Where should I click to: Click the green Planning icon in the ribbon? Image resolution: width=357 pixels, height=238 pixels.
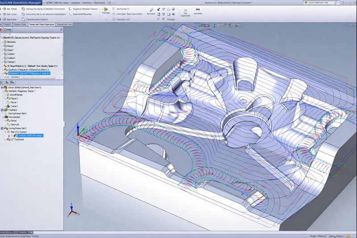[105, 8]
